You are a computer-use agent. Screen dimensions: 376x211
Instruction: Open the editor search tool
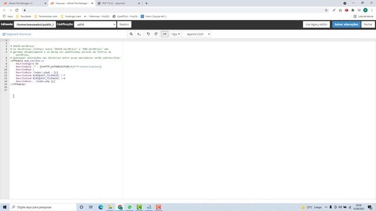[x=131, y=34]
